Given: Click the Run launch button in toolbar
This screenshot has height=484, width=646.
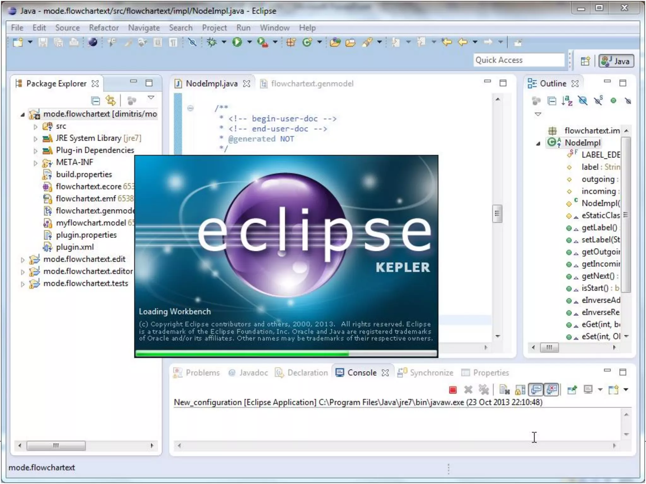Looking at the screenshot, I should 237,42.
